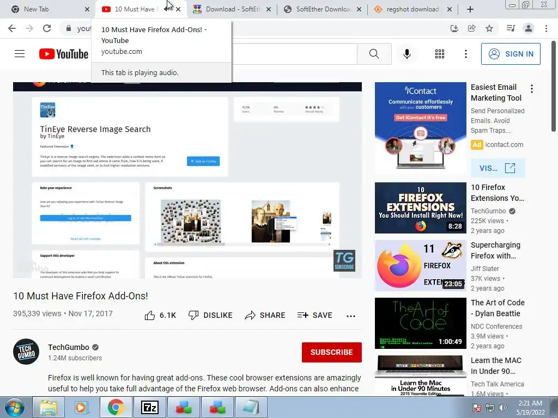Open the TechGumbo channel avatar
Screen dimensions: 558x418
pos(26,352)
